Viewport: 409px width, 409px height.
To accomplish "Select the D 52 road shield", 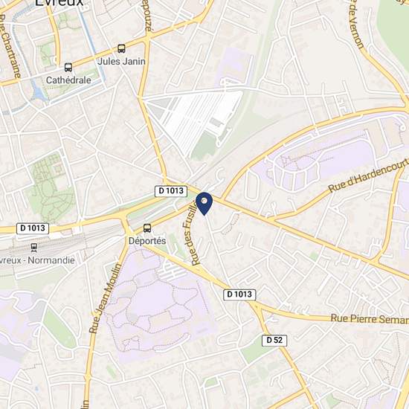I will tap(274, 341).
